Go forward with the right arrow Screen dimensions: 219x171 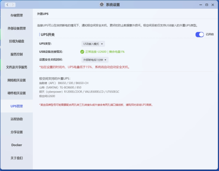13,5
